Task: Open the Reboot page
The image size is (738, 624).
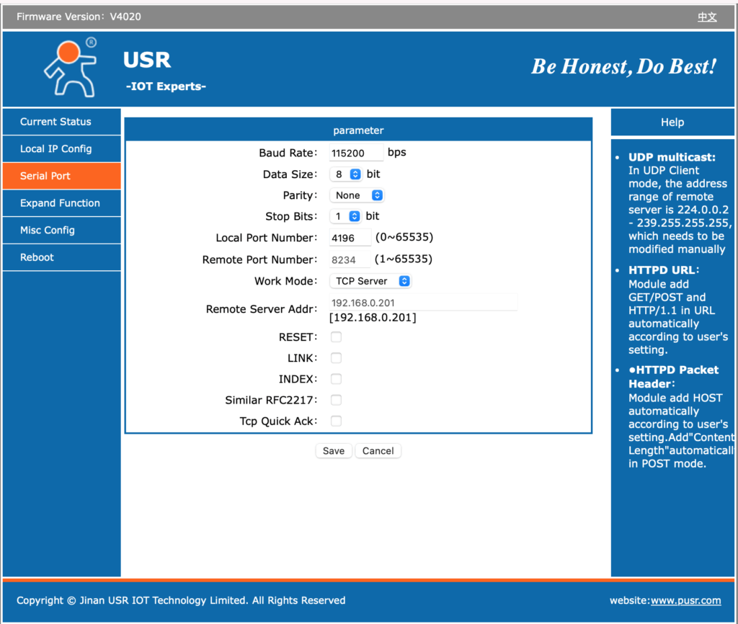Action: coord(37,257)
